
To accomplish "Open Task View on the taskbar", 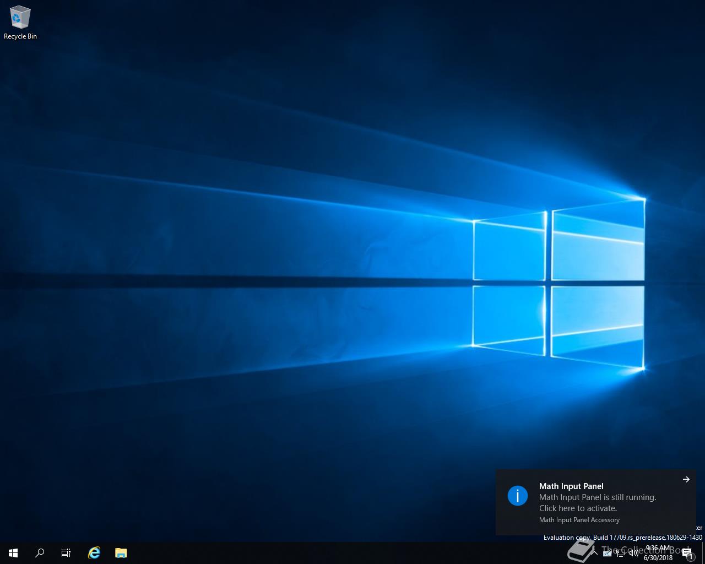I will tap(66, 553).
